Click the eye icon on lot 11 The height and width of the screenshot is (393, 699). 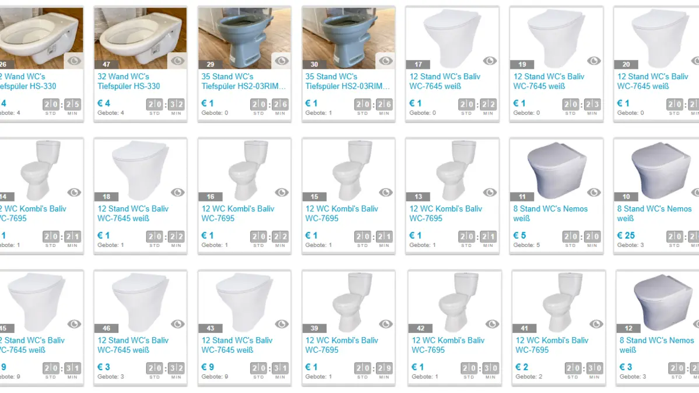click(x=593, y=192)
